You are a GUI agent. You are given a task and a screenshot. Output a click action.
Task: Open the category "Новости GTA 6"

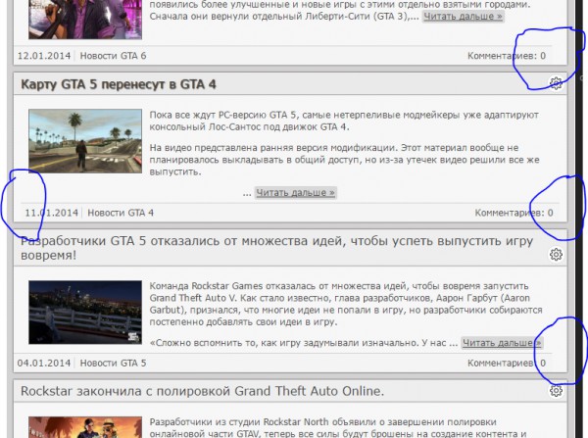[x=113, y=56]
